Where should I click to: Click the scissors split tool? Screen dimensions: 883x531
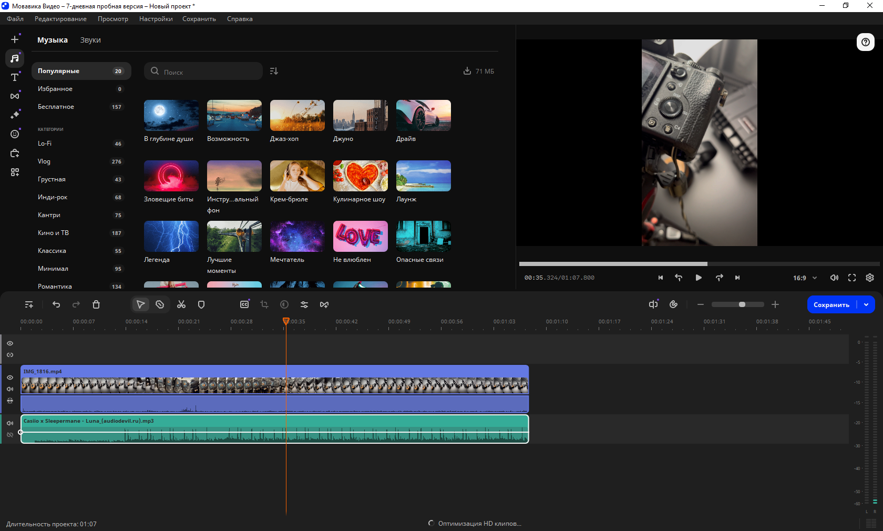click(181, 304)
